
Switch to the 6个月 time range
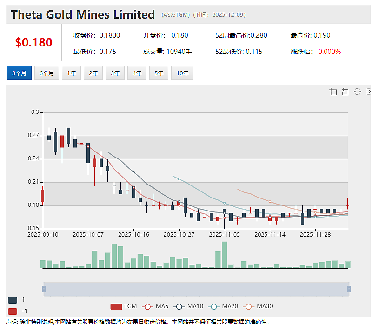47,73
